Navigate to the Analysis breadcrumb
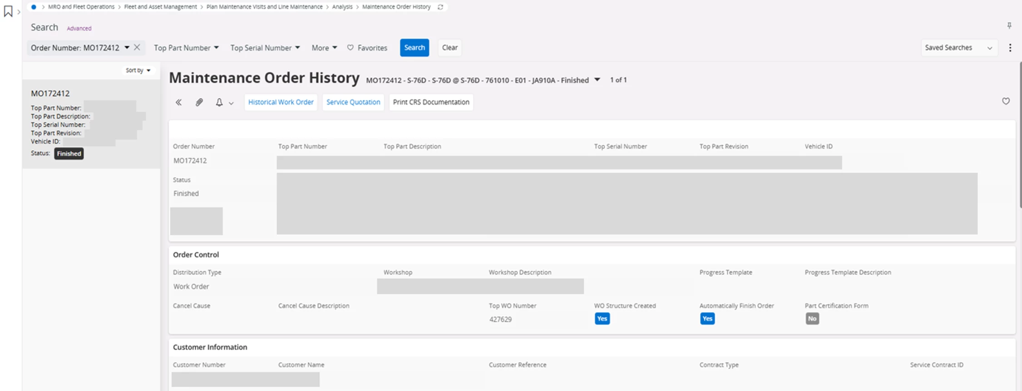Screen dimensions: 1022x391 tap(342, 7)
